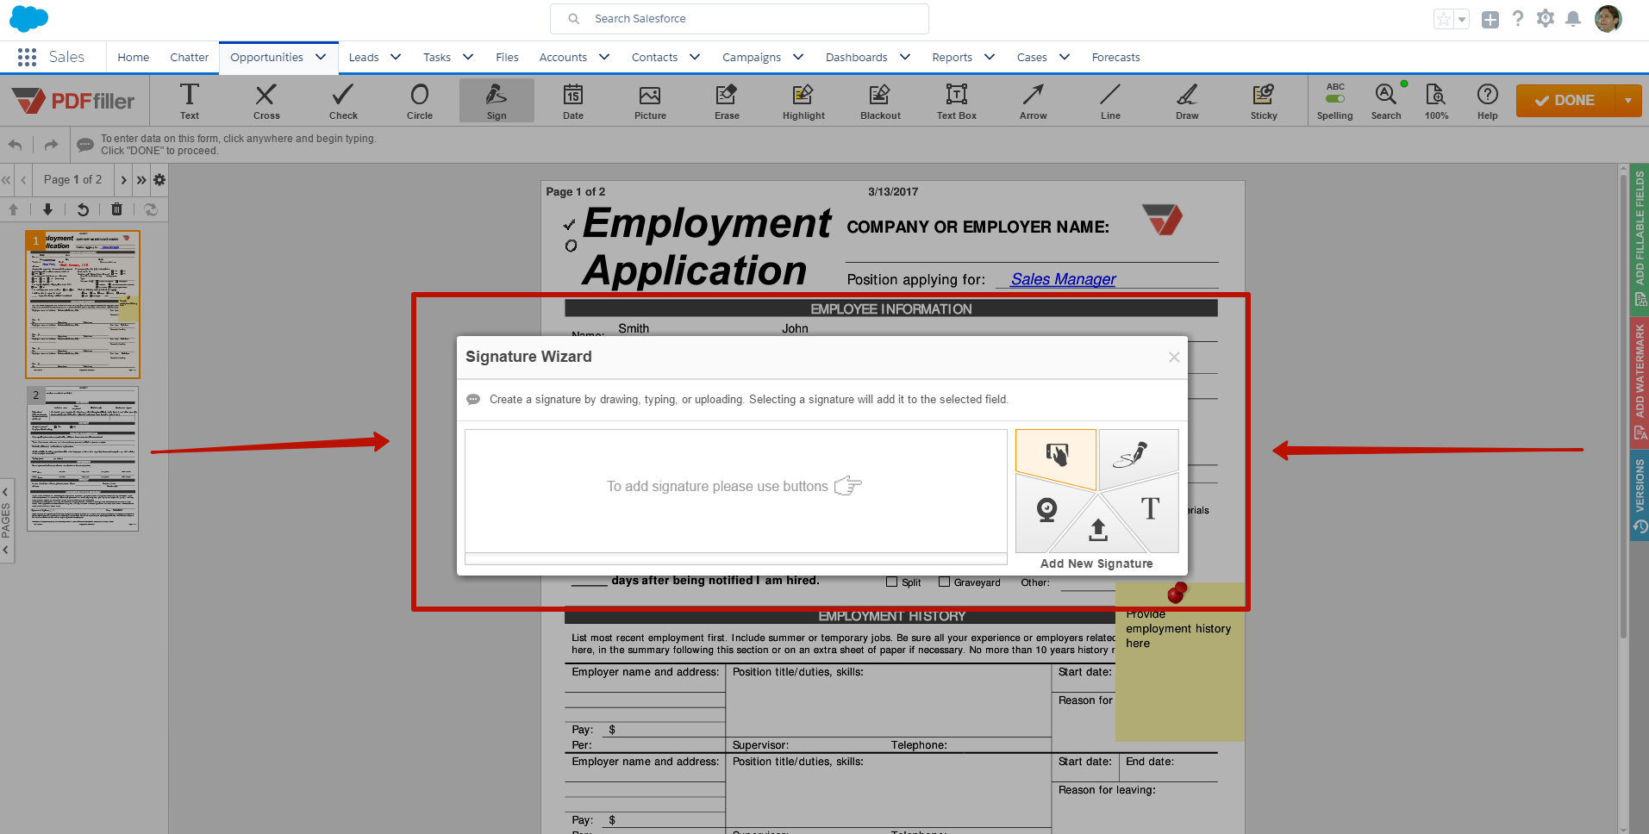
Task: Open the DONE button dropdown arrow
Action: point(1628,100)
